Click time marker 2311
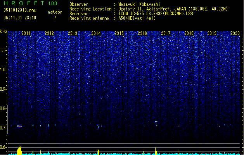Viewport: 244px width, 155px height. [x=26, y=33]
